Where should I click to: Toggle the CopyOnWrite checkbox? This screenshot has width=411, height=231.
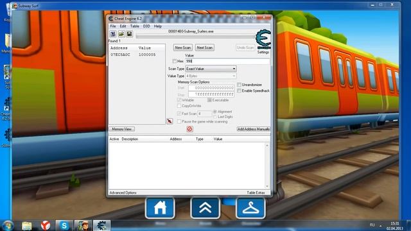pos(179,106)
